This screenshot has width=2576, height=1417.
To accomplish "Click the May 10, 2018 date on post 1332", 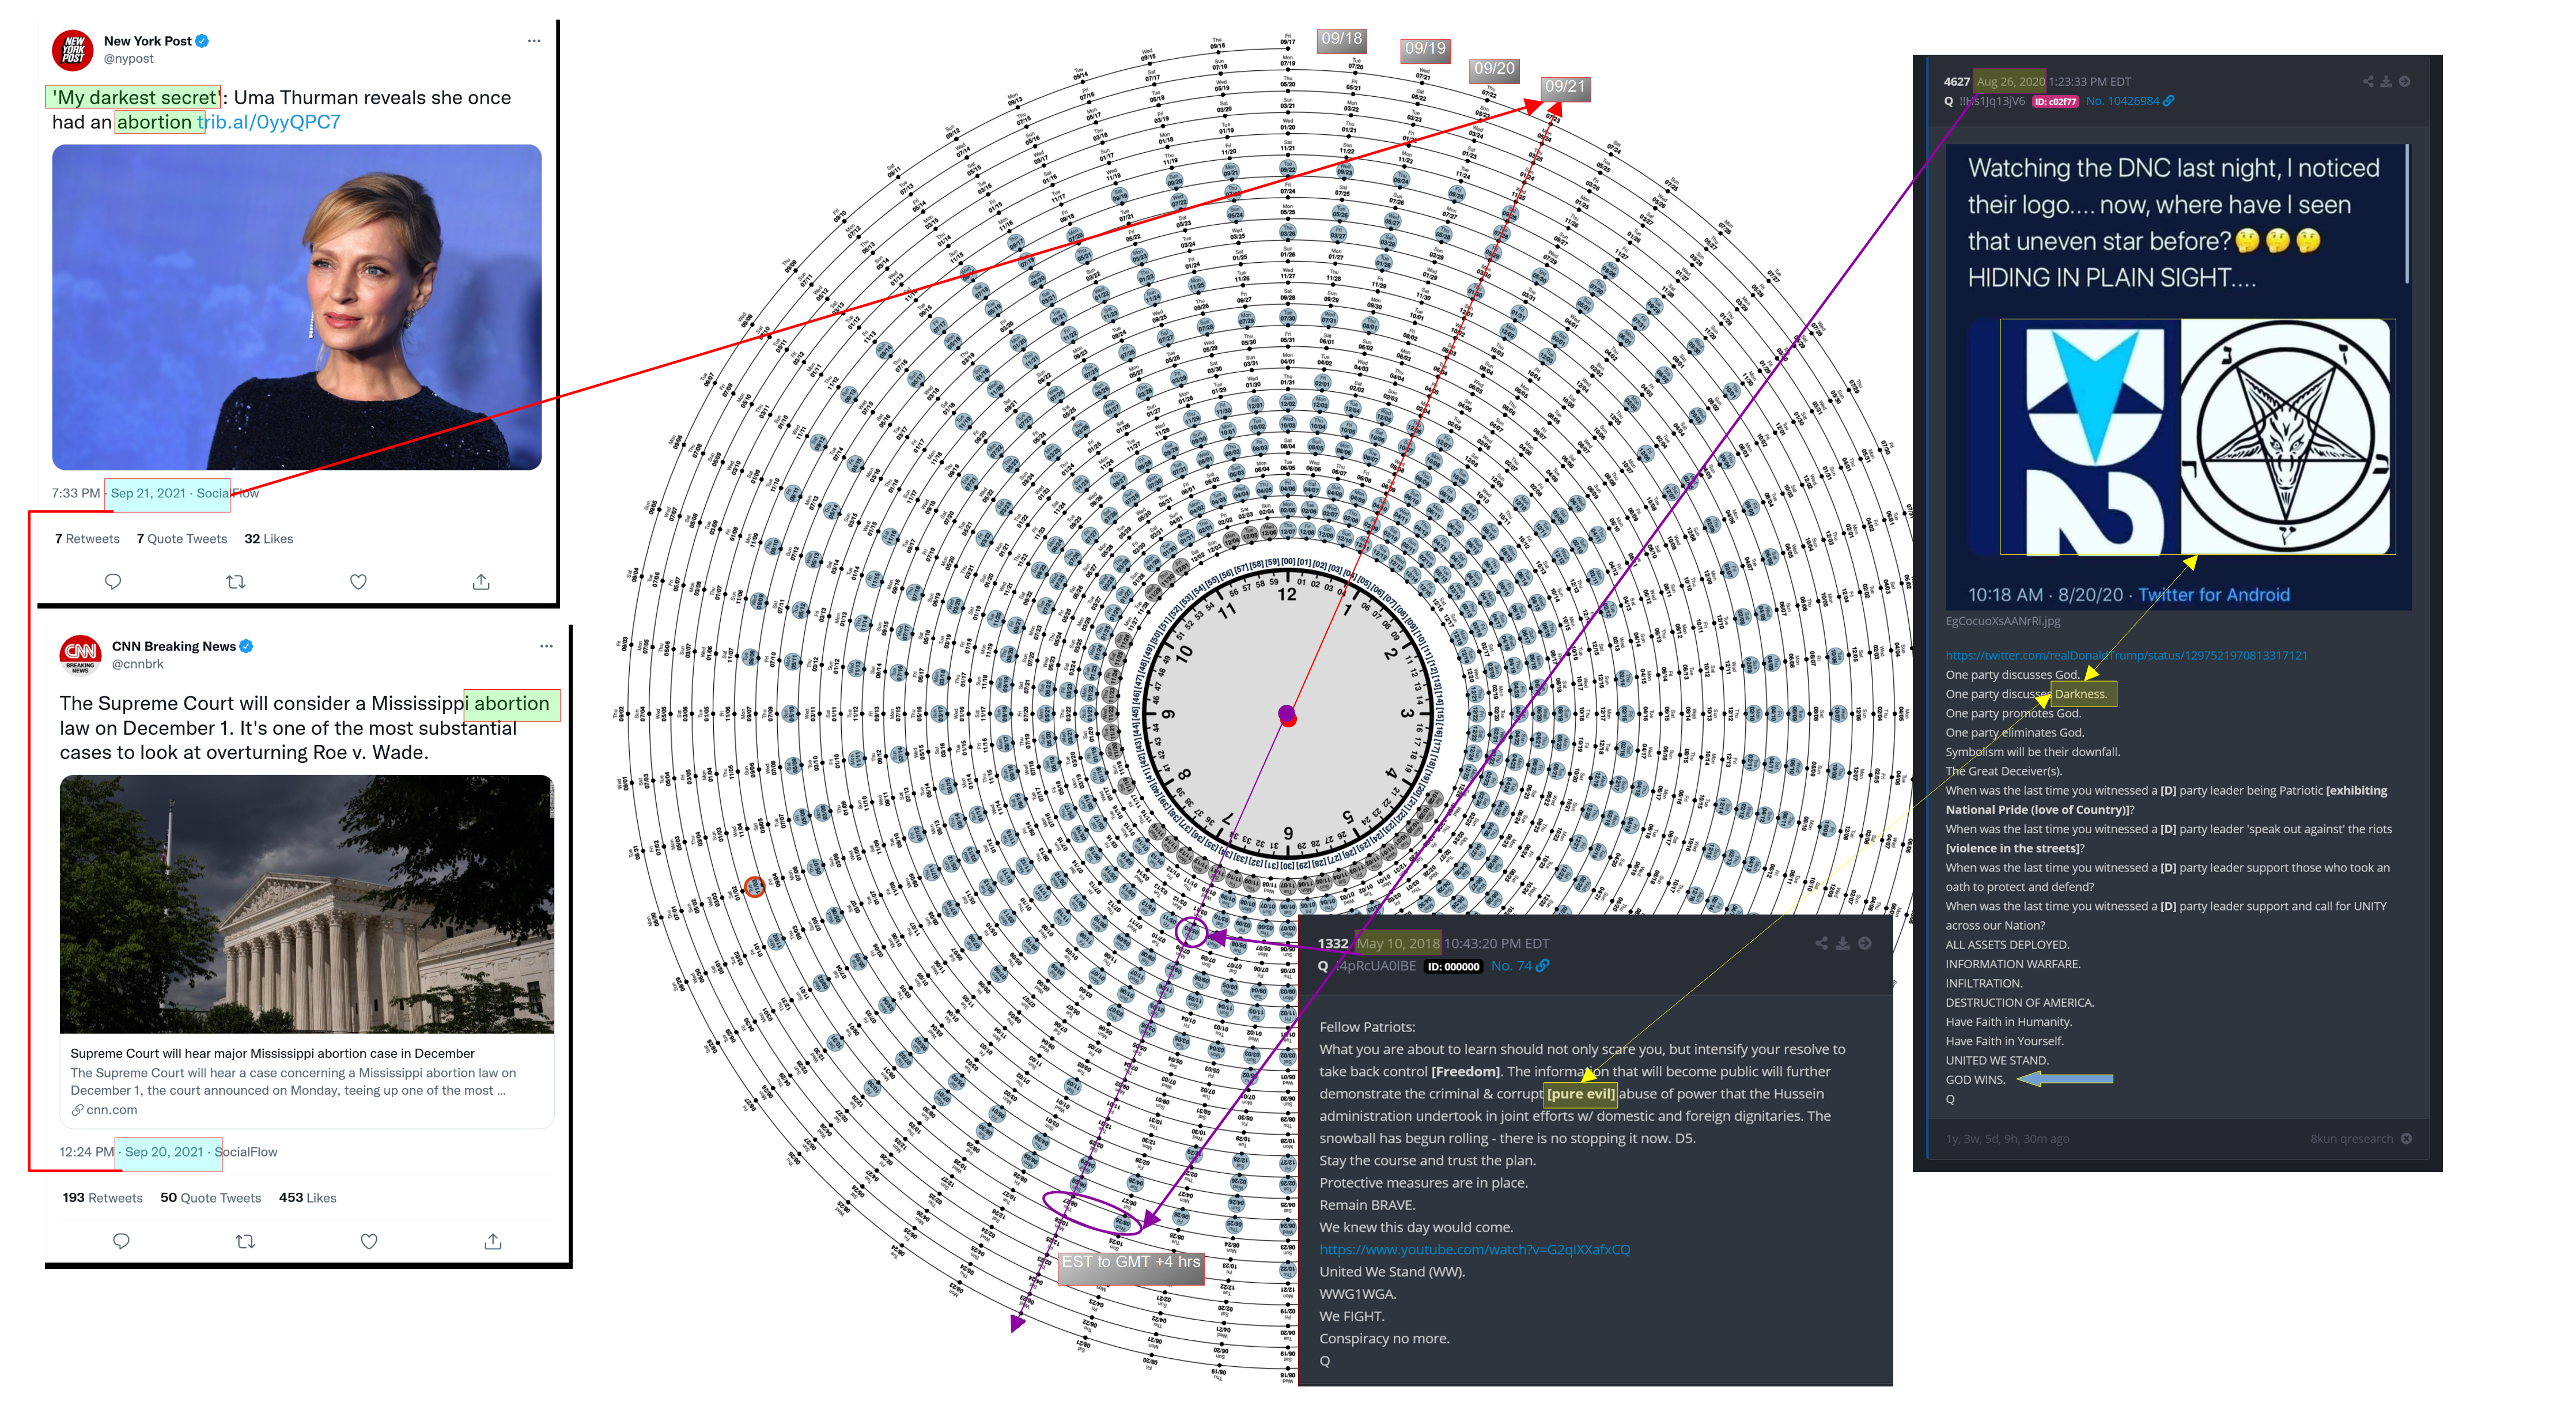I will [x=1398, y=943].
